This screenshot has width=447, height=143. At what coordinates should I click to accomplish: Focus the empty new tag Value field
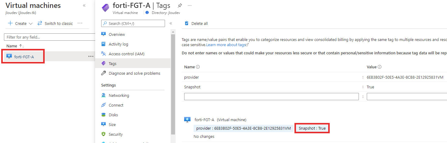(x=407, y=97)
